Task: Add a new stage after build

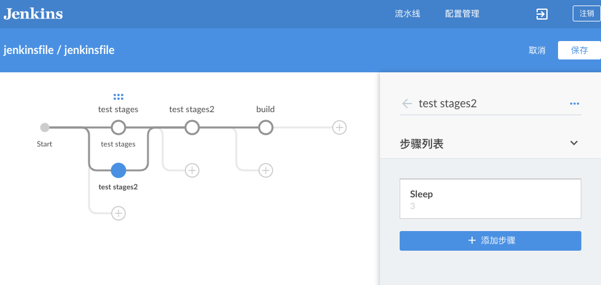Action: click(339, 127)
